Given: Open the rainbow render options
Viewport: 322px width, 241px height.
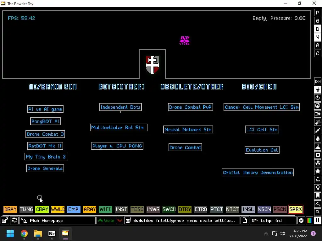Looking at the screenshot, I should 309,221.
